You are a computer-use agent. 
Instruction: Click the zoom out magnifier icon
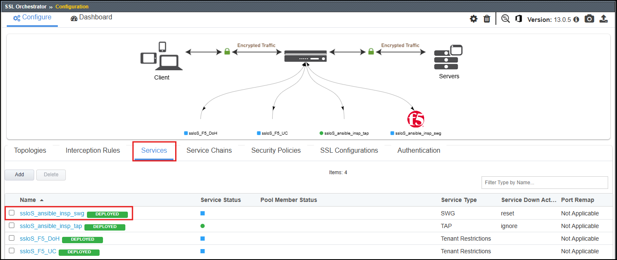(506, 19)
